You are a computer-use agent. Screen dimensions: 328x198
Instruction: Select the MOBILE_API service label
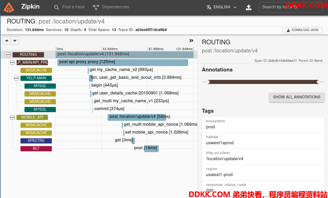pyautogui.click(x=32, y=117)
